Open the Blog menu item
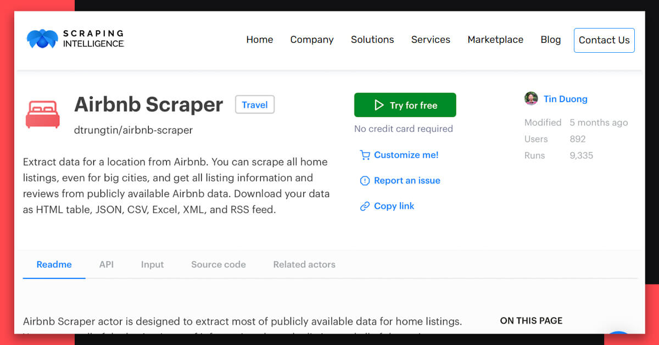Screen dimensions: 659x345 coord(551,40)
